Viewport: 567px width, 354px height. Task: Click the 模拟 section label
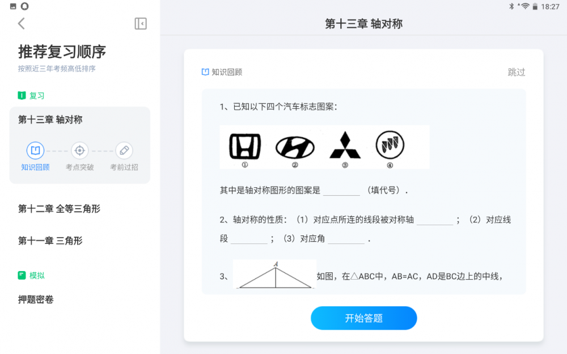pos(37,276)
